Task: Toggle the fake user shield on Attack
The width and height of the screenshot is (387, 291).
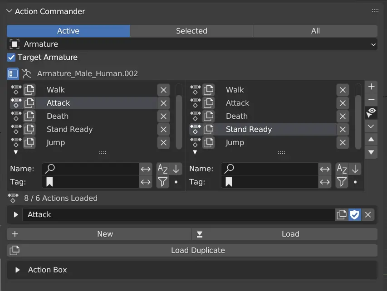Action: click(355, 214)
